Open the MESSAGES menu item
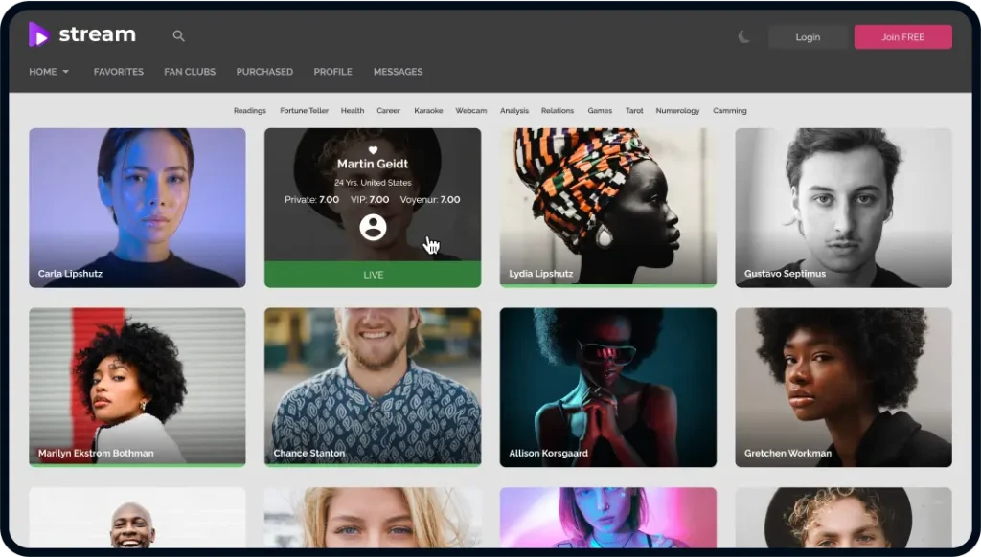Viewport: 981px width, 557px height. coord(398,72)
